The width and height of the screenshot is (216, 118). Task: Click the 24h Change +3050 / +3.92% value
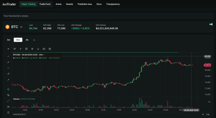80,28
